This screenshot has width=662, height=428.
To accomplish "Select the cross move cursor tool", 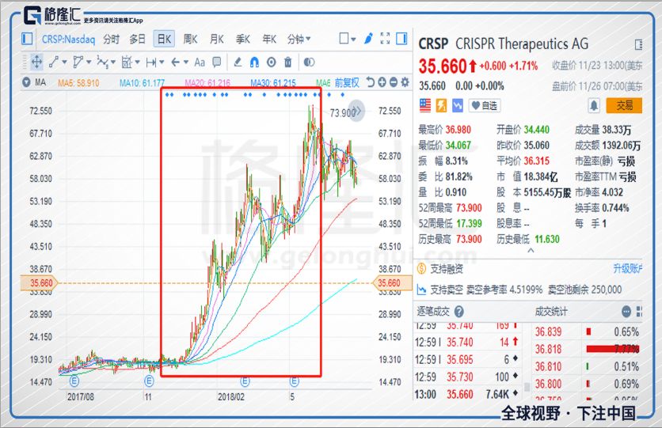I will 36,62.
